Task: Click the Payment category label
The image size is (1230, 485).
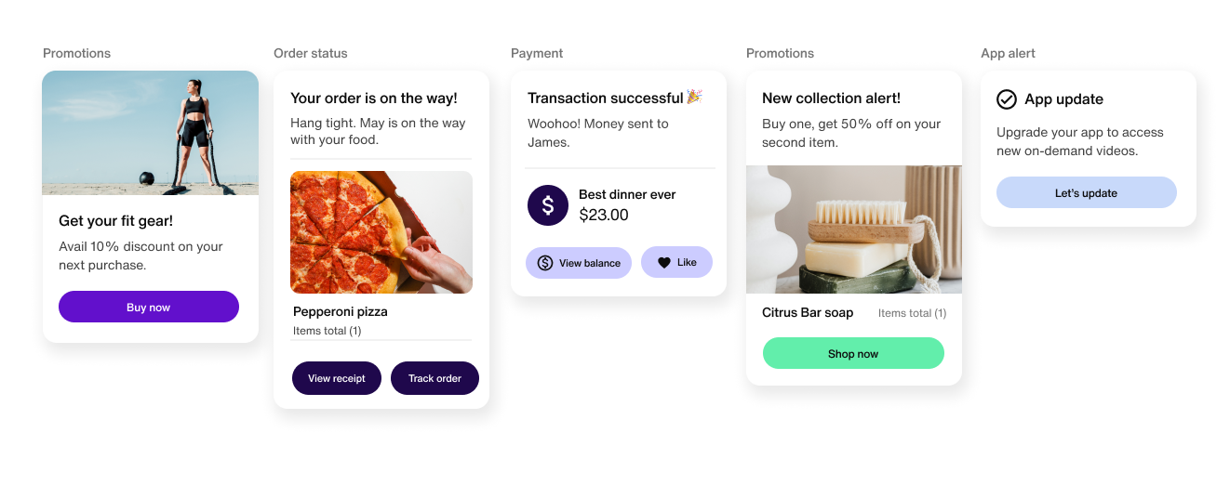Action: [x=537, y=53]
